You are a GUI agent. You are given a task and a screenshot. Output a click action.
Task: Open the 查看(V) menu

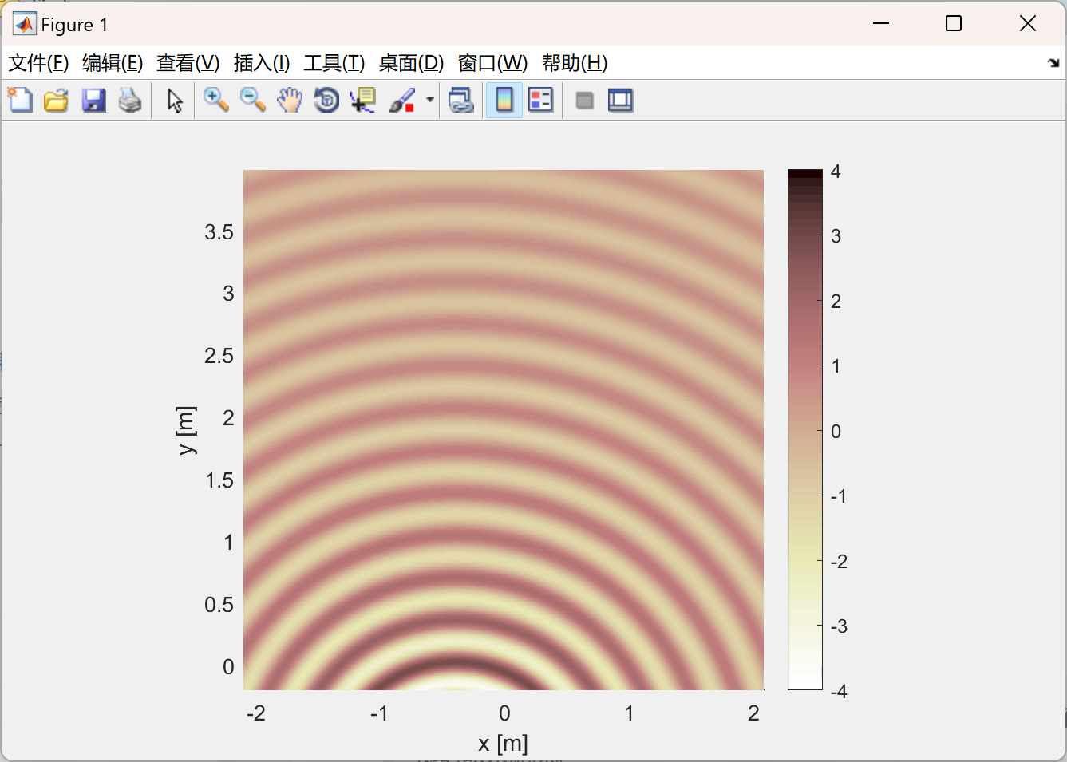tap(188, 63)
